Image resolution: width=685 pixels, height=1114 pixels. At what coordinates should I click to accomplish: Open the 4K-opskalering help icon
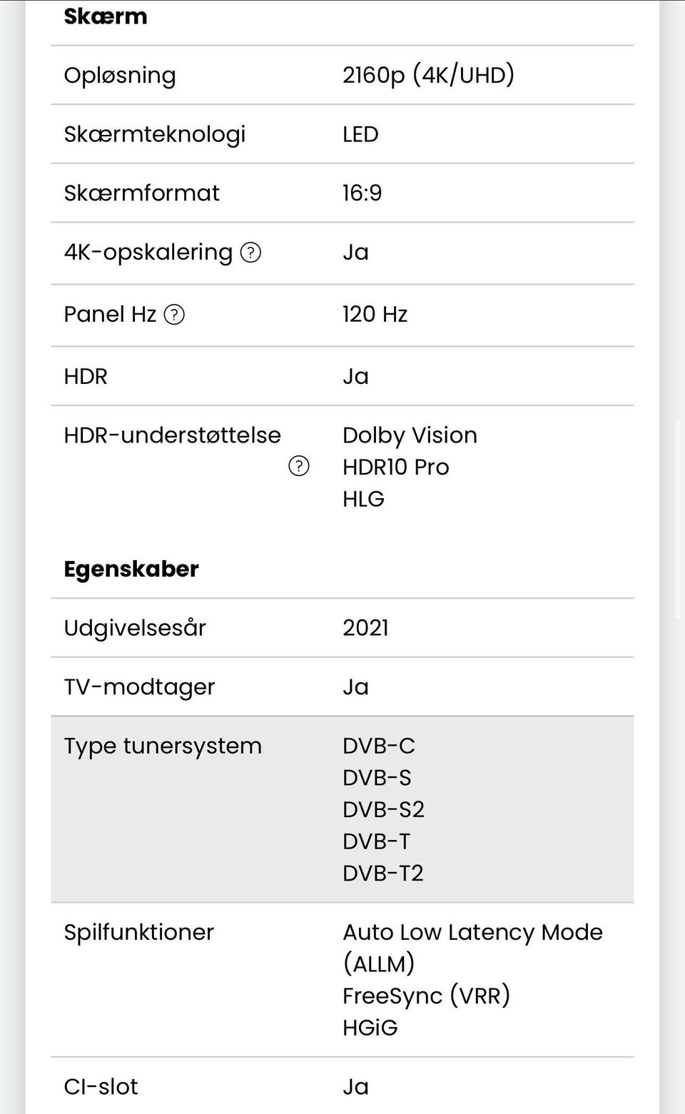[250, 252]
